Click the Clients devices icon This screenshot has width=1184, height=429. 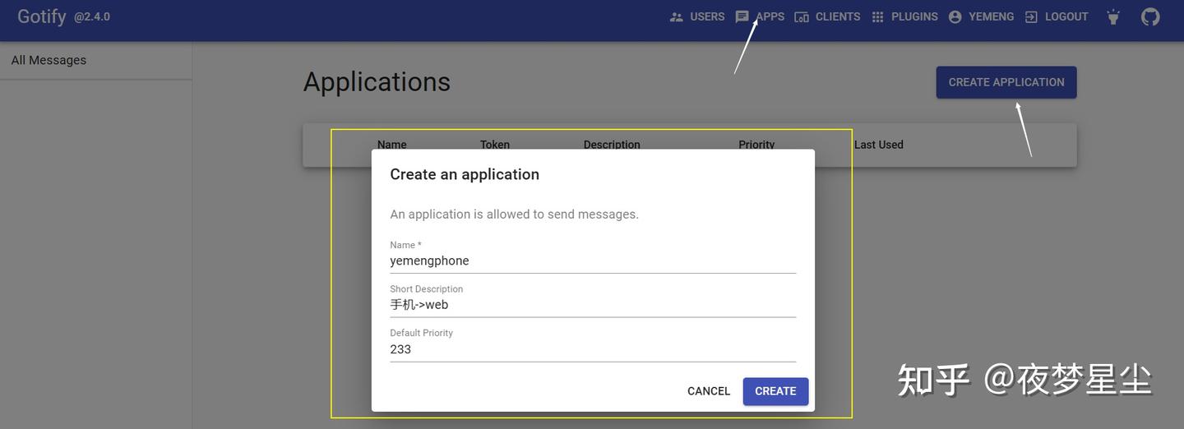coord(802,16)
